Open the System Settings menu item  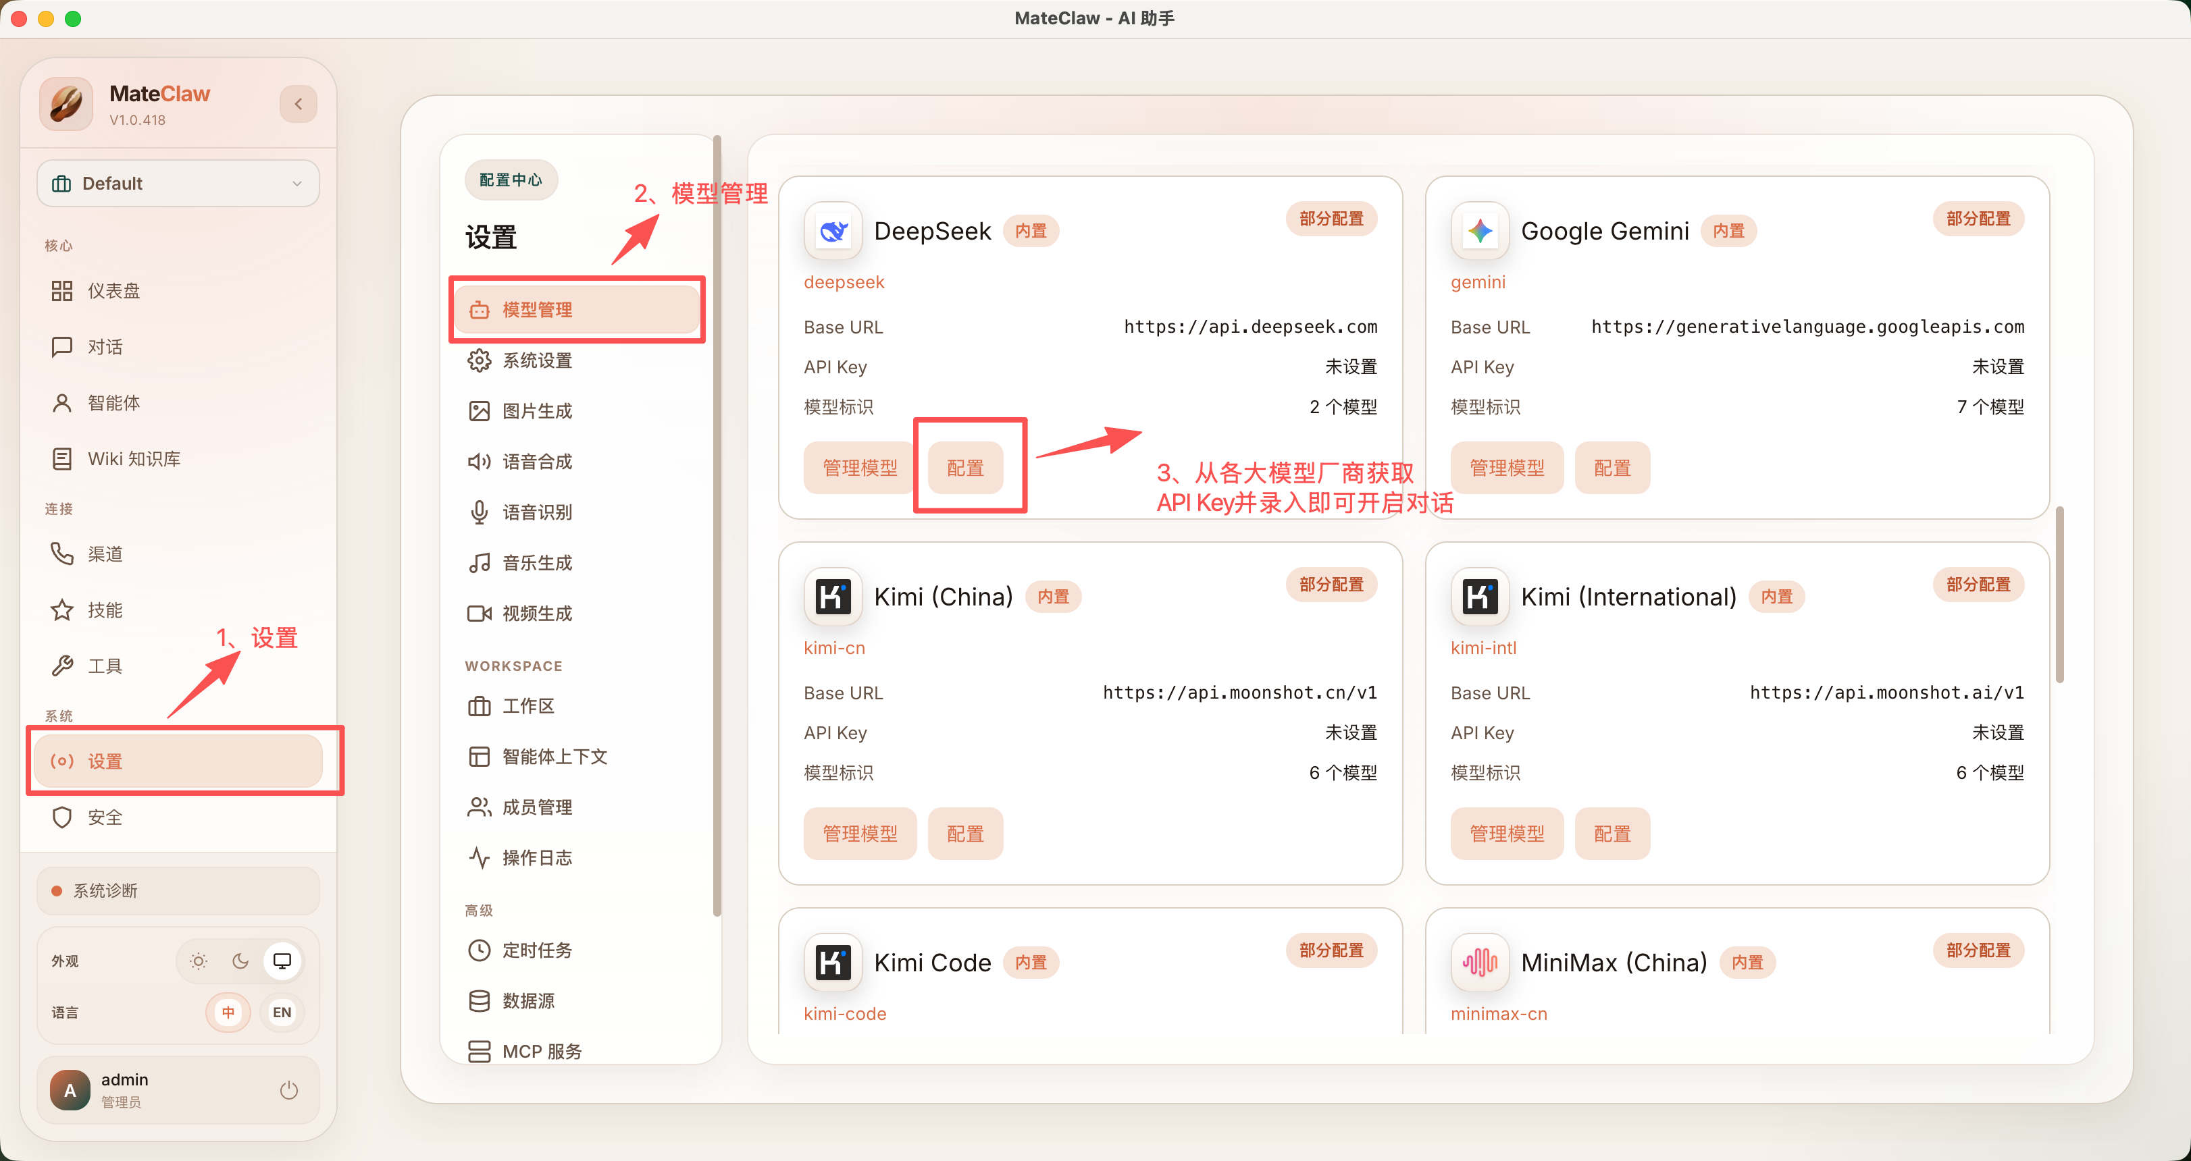(x=536, y=360)
